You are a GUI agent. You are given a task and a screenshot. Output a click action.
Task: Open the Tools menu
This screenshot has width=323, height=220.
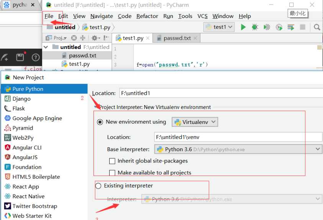185,16
